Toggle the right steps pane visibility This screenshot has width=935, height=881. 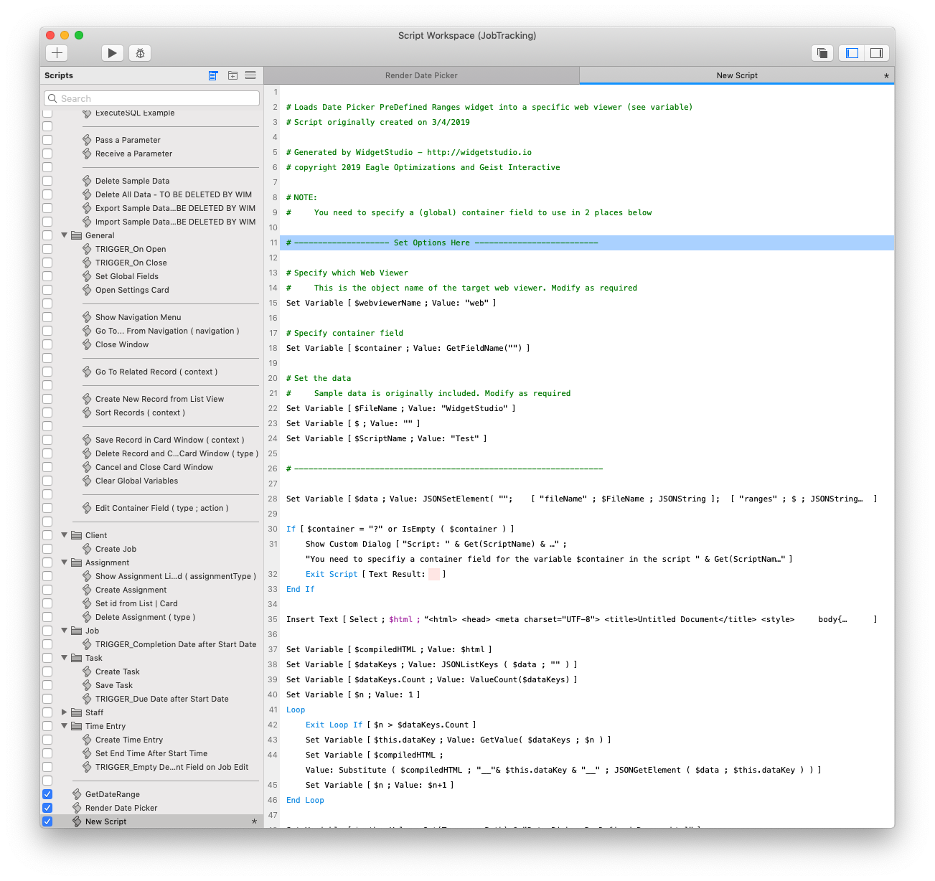pyautogui.click(x=876, y=53)
